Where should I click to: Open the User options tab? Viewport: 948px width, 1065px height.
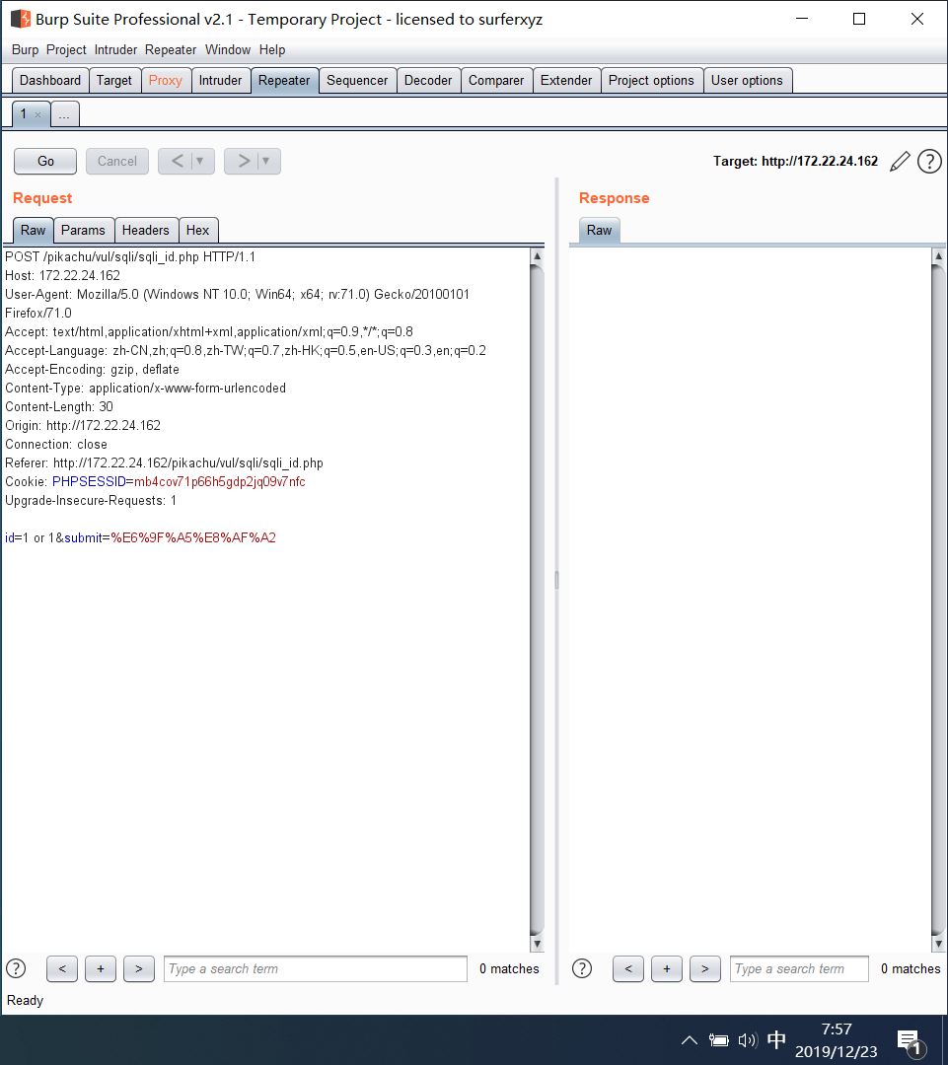(x=747, y=80)
